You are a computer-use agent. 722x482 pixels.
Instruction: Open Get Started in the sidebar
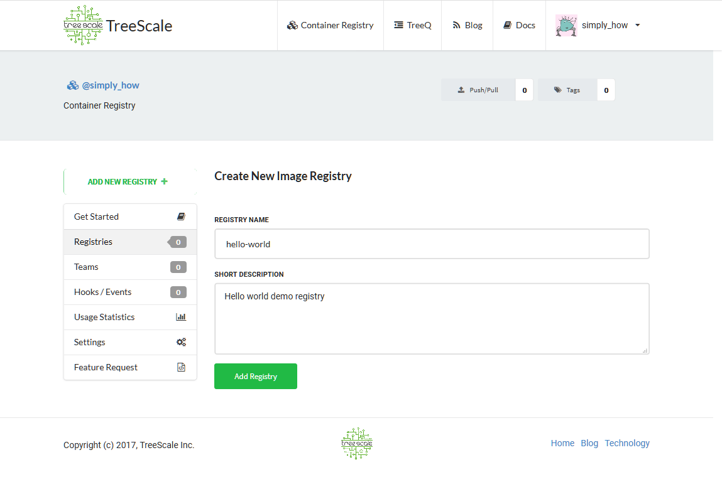click(x=130, y=217)
